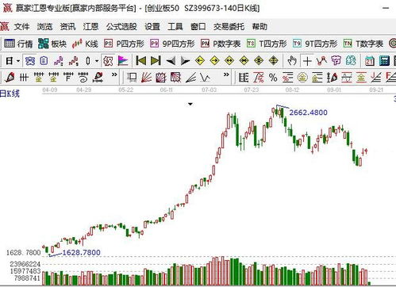This screenshot has height=287, width=396.
Task: Click the blue knot icon after period dropdown
Action: 30,61
